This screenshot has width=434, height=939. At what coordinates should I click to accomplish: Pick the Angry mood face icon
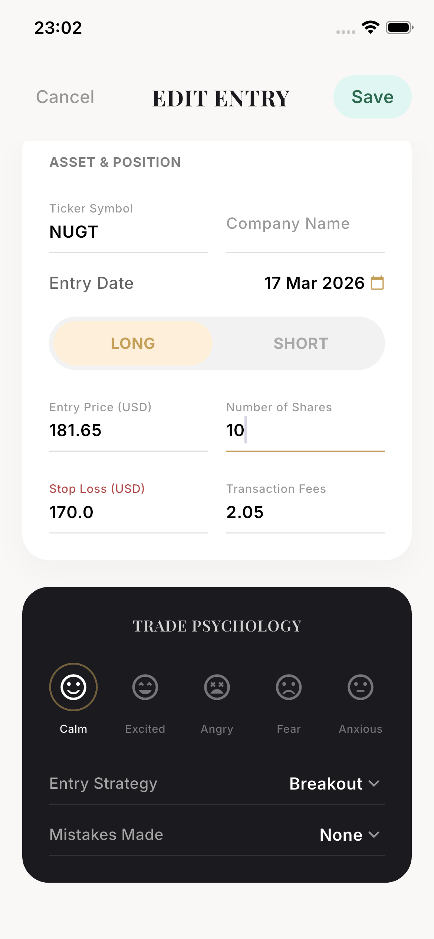tap(217, 687)
